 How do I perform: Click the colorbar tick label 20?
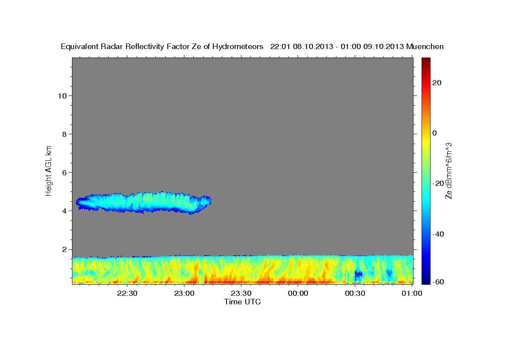(437, 83)
